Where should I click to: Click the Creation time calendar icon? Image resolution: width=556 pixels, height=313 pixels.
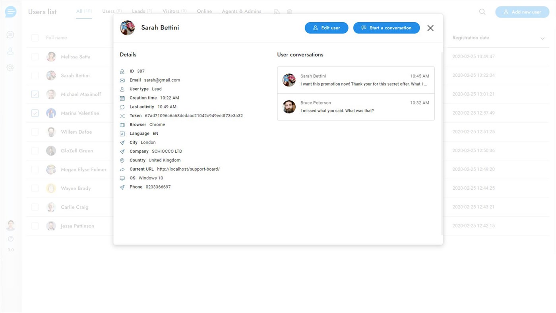[x=122, y=98]
